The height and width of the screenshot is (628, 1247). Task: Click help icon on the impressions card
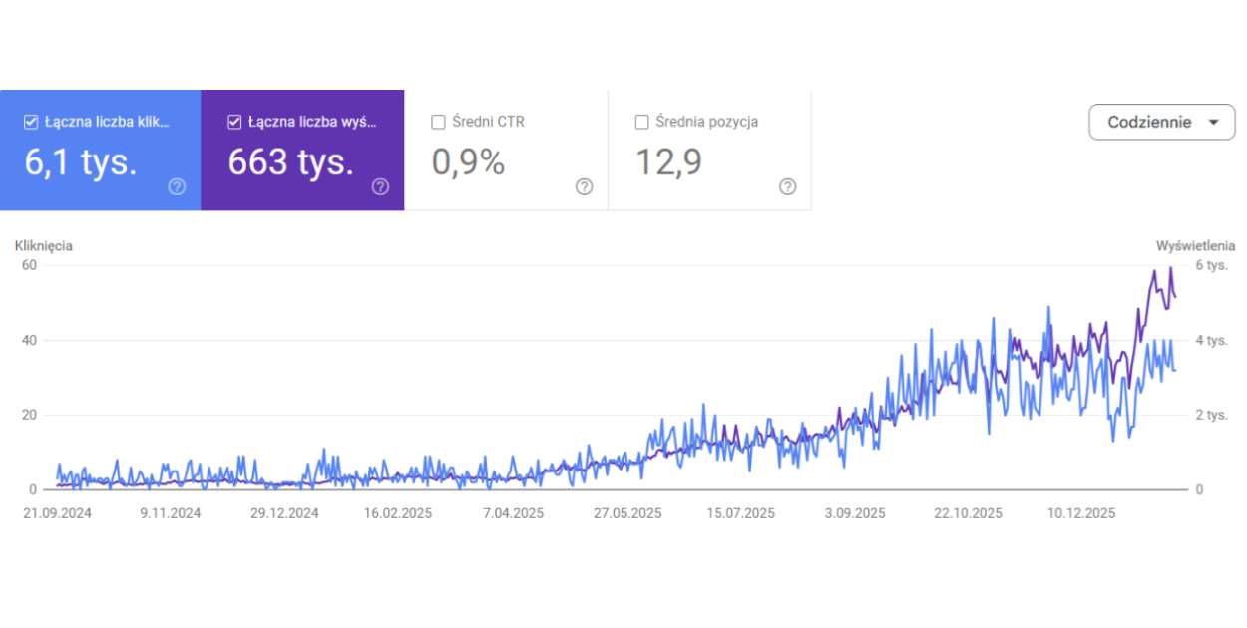coord(380,187)
